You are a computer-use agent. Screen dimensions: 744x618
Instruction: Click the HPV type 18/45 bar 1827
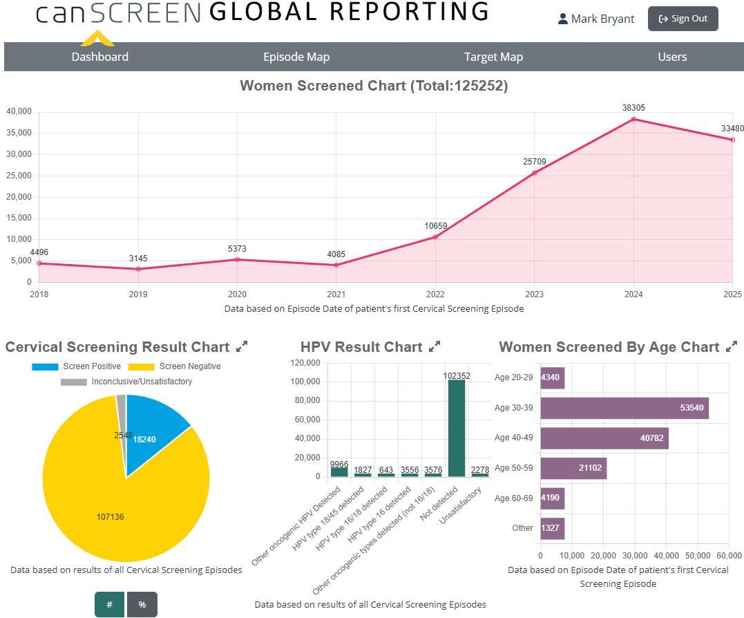tap(363, 475)
